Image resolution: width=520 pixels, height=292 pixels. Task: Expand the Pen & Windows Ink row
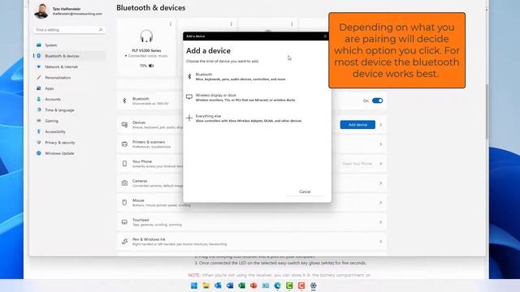(252, 242)
